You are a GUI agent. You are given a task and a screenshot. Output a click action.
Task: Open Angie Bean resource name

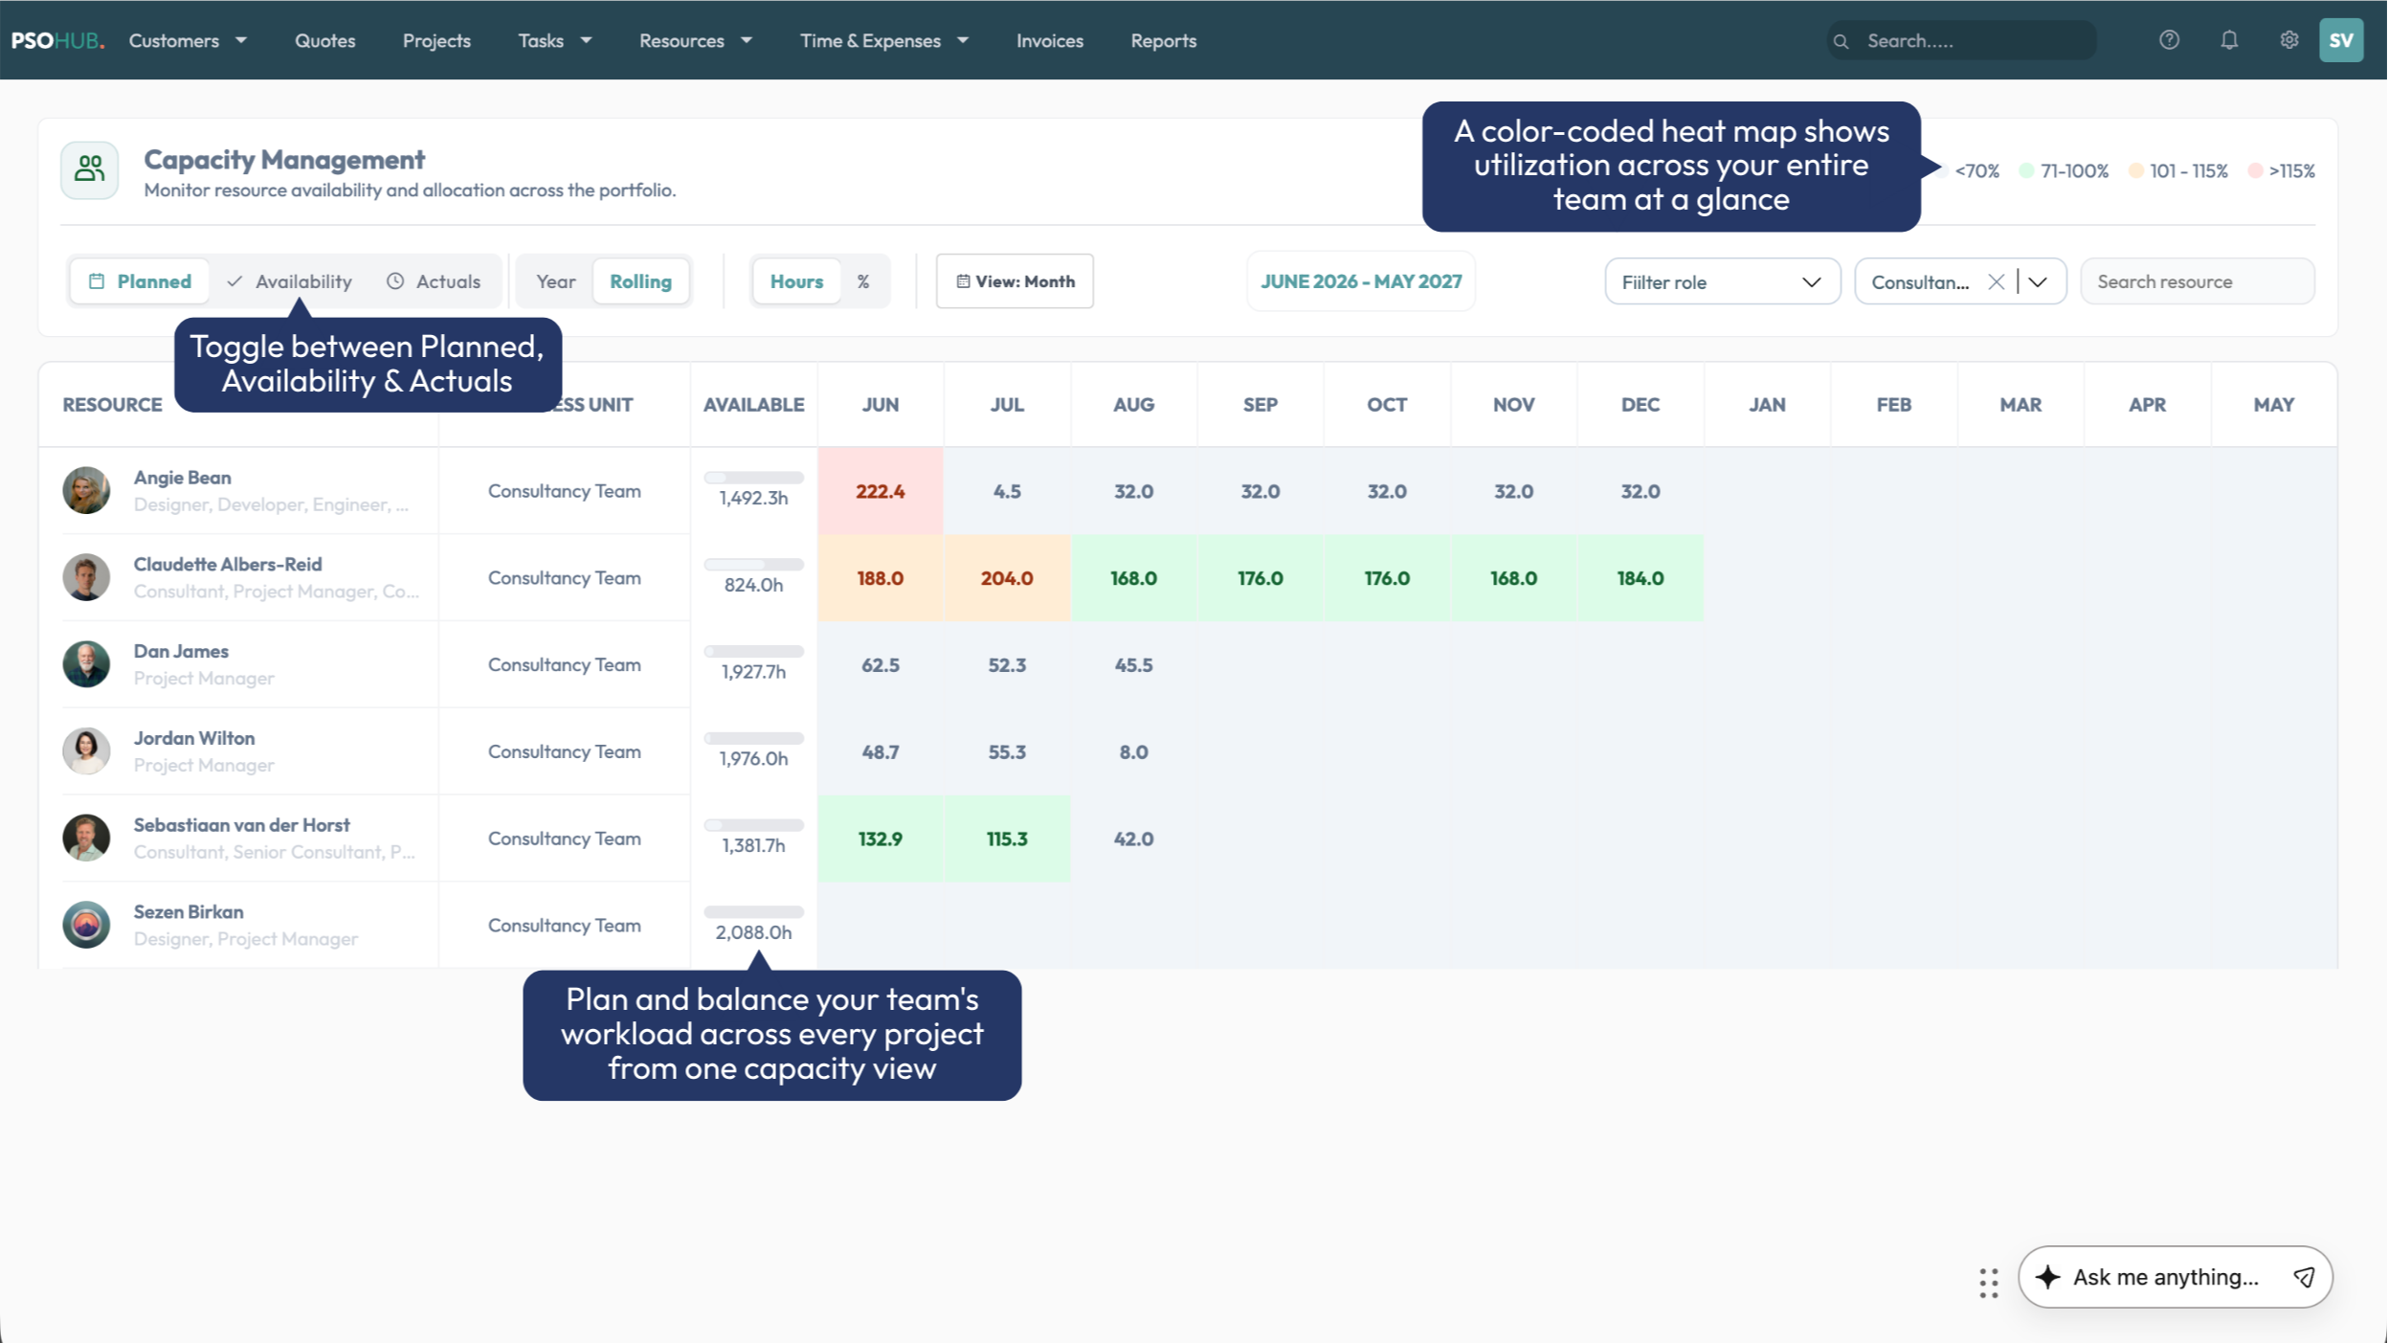pos(182,477)
